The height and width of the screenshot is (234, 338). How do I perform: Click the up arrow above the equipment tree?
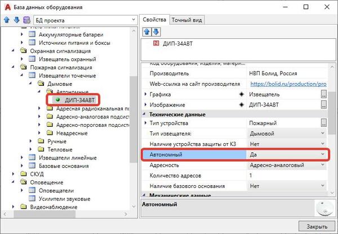click(x=6, y=21)
